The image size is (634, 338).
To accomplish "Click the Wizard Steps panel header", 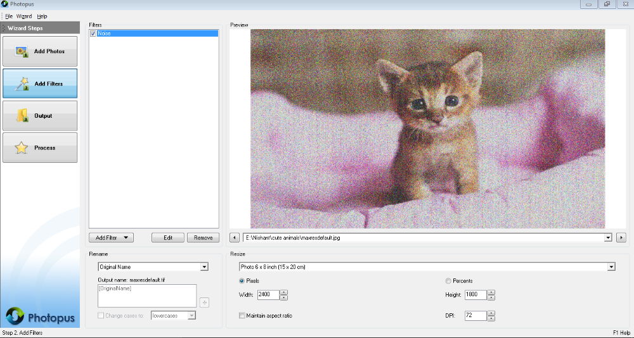I will point(40,28).
